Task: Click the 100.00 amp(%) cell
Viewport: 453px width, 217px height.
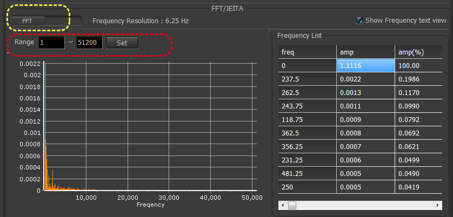Action: pos(418,65)
